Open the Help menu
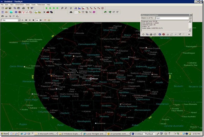This screenshot has height=137, width=204. point(48,5)
